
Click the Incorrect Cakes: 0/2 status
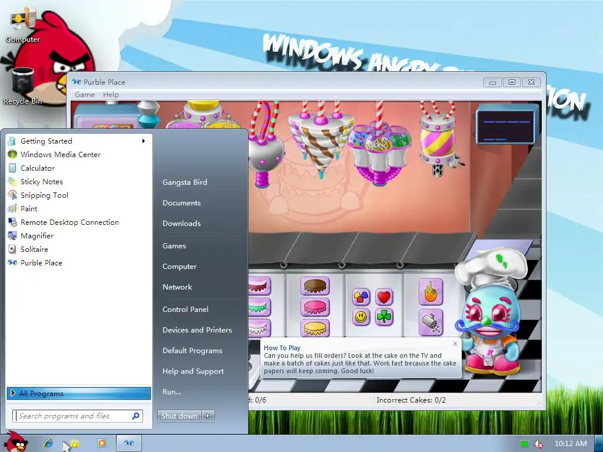point(411,400)
